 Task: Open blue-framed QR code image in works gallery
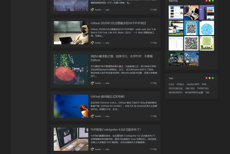tap(191, 28)
